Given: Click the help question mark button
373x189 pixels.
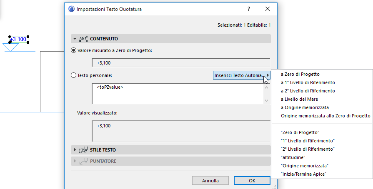Looking at the screenshot, I should tap(249, 9).
